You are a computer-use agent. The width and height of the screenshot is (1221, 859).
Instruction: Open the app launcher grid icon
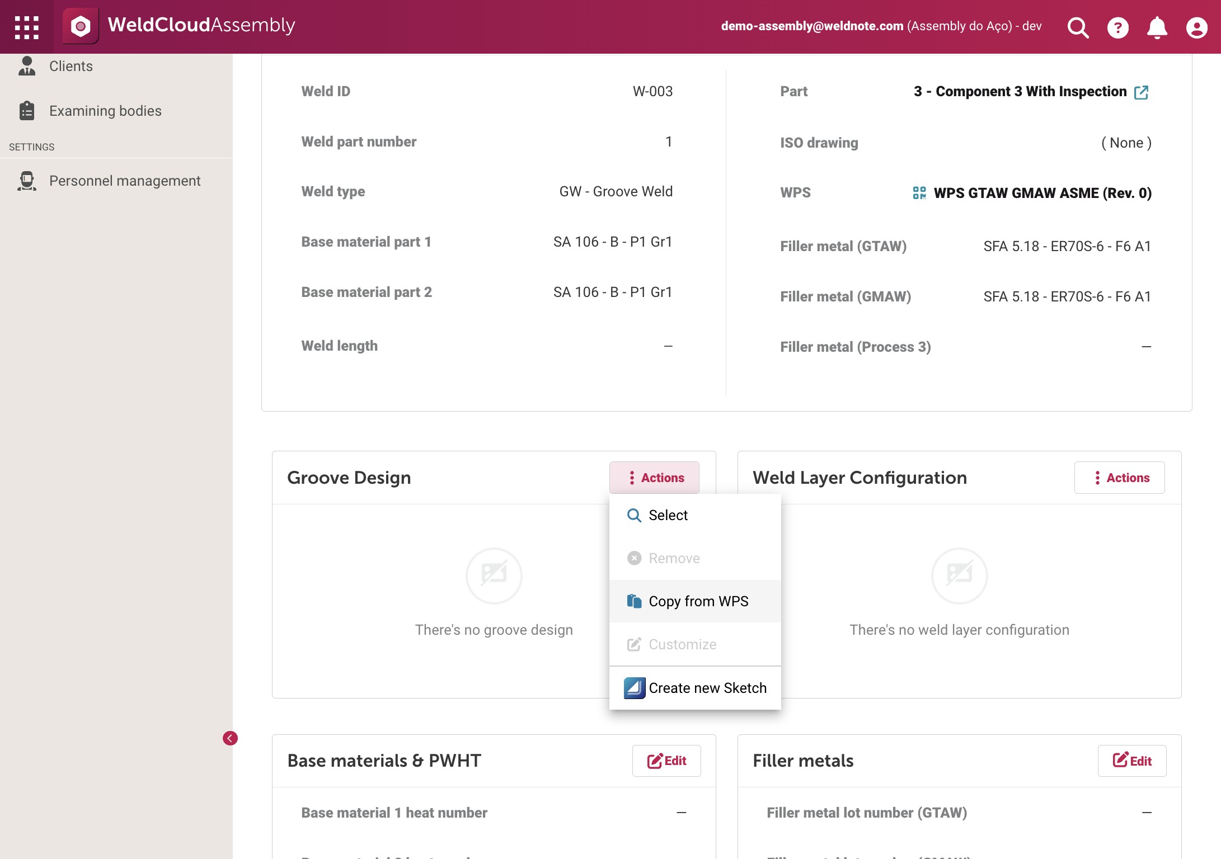(x=26, y=27)
